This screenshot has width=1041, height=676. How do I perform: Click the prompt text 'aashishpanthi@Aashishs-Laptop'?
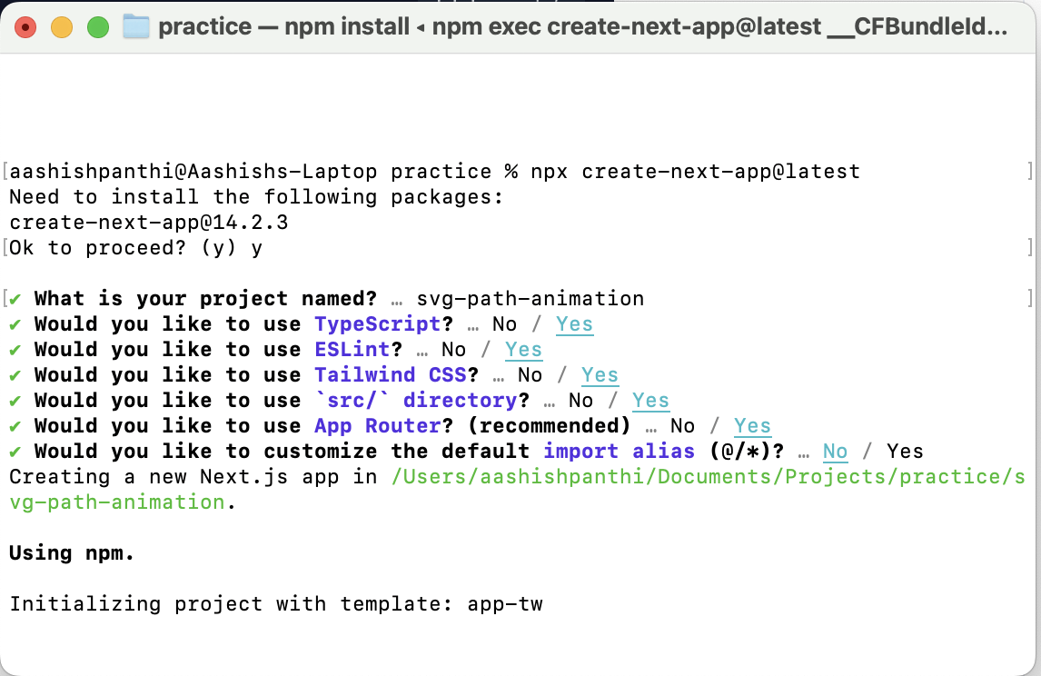[x=193, y=172]
